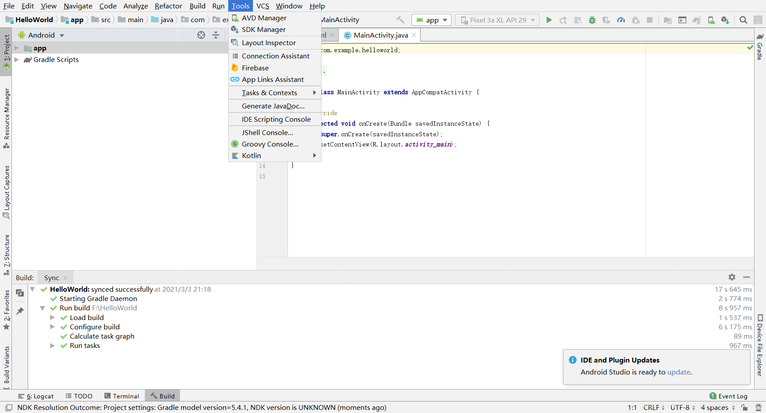Open the Tasks & Contexts submenu
Screen dimensions: 766x413
pyautogui.click(x=275, y=93)
